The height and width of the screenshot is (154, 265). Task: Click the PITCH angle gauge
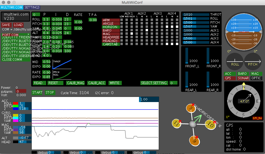(x=253, y=61)
